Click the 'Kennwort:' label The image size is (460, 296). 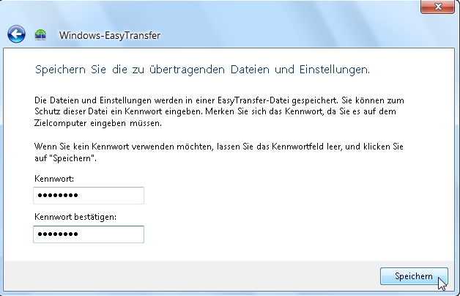pyautogui.click(x=54, y=179)
